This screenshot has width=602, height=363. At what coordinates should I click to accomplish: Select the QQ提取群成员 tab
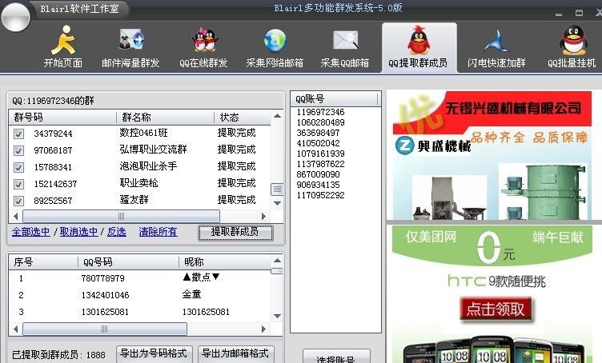pos(419,47)
